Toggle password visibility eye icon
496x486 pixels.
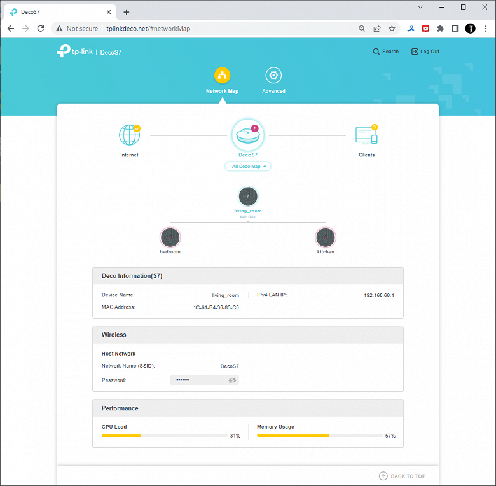pyautogui.click(x=232, y=380)
